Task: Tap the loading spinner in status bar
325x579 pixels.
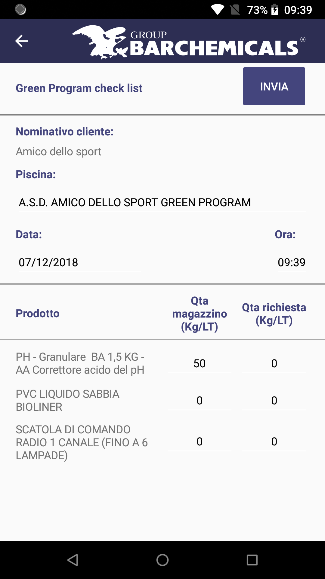Action: point(20,10)
